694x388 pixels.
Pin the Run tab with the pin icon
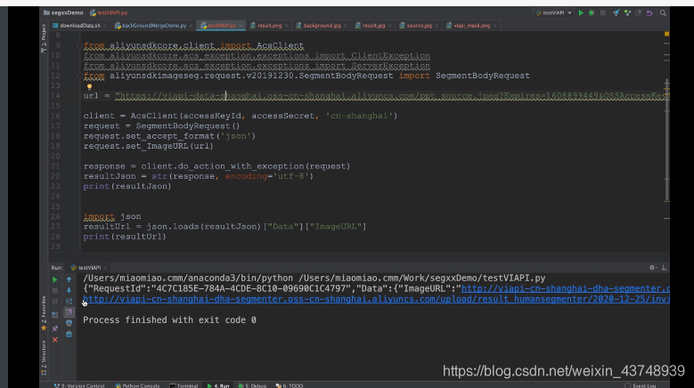pyautogui.click(x=55, y=328)
